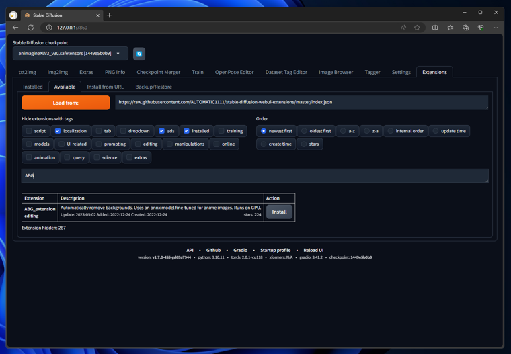Open a new browser tab with plus icon
511x354 pixels.
coord(109,15)
